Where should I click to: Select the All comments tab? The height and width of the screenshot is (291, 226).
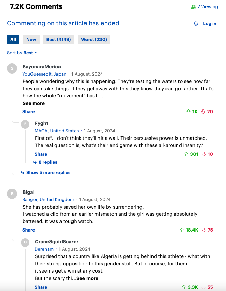13,40
